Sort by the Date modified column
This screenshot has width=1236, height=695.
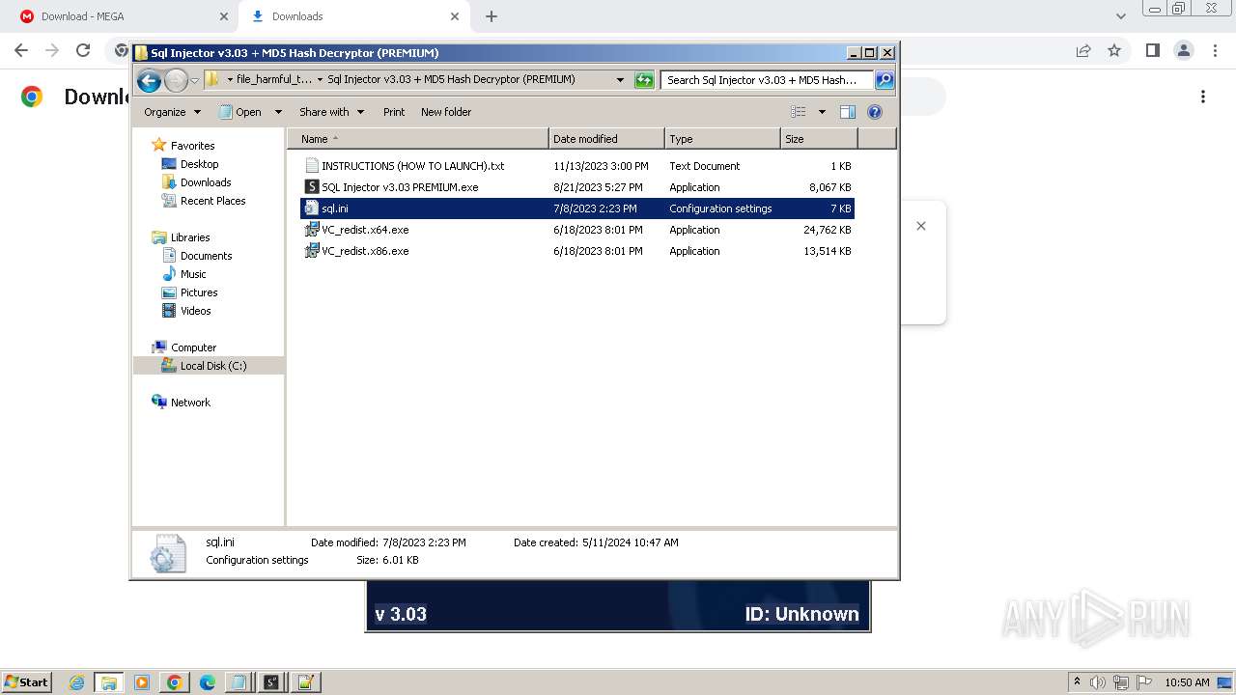click(606, 139)
